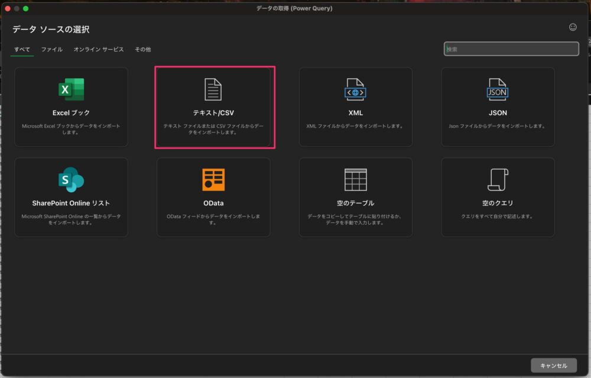
Task: Pick the JSON file icon
Action: pyautogui.click(x=497, y=89)
